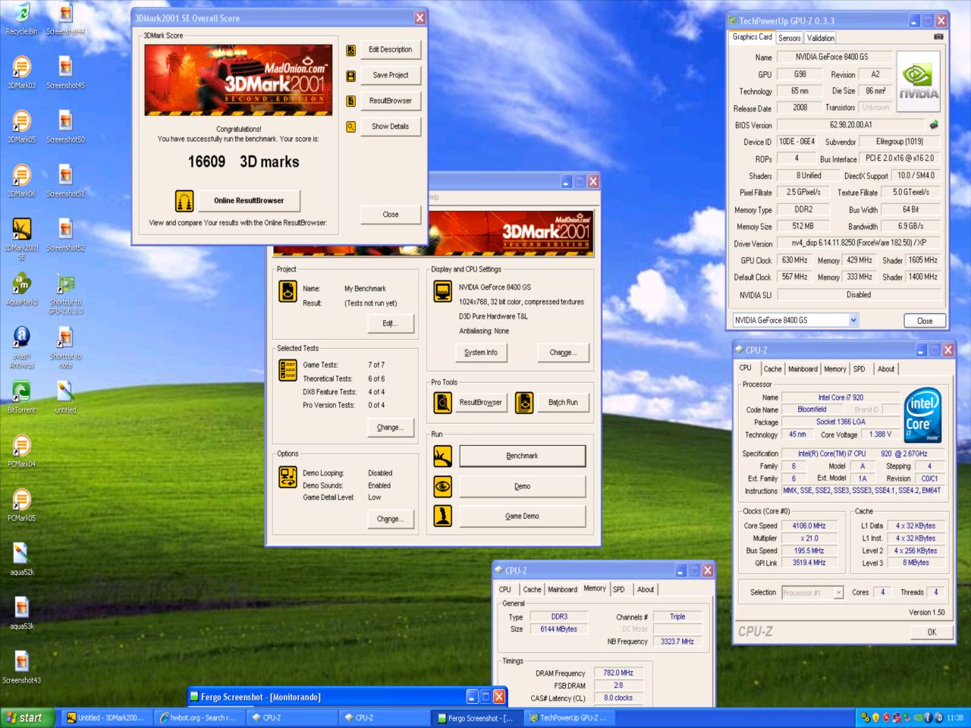Open the About tab in CPU-Z memory window
The height and width of the screenshot is (728, 971).
point(646,589)
